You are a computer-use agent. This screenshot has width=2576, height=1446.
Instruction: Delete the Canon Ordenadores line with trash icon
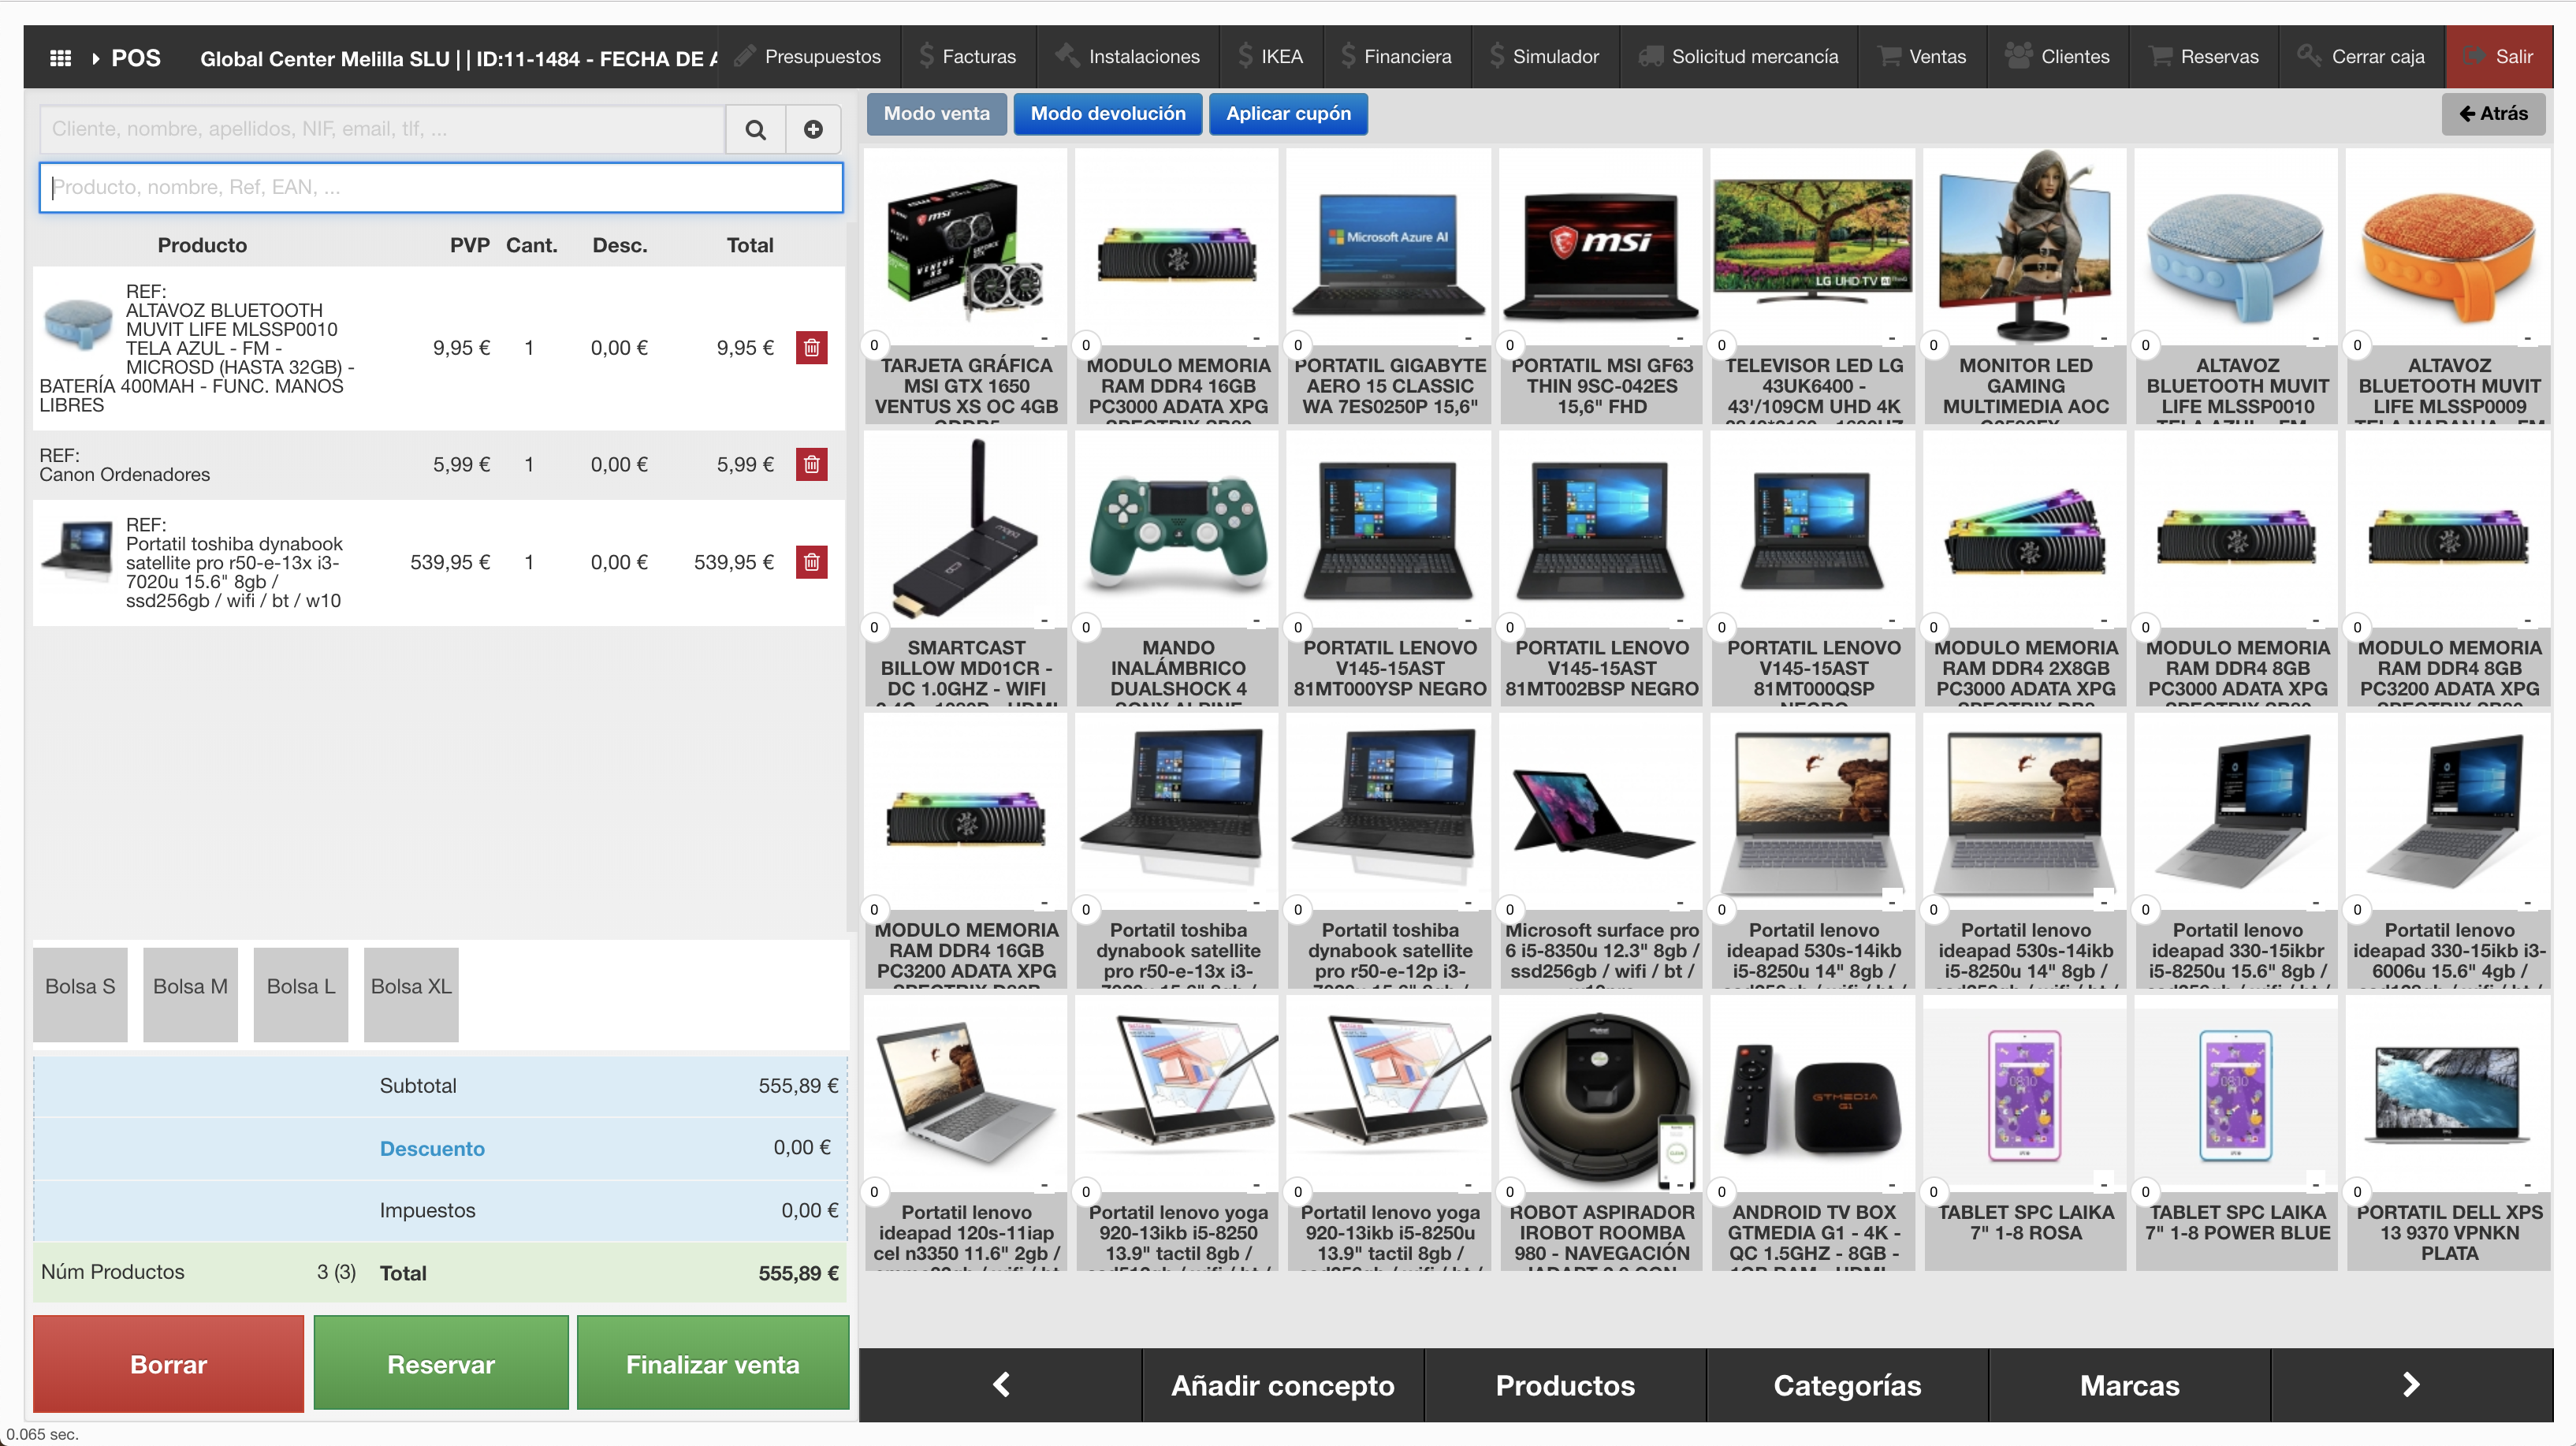coord(812,465)
